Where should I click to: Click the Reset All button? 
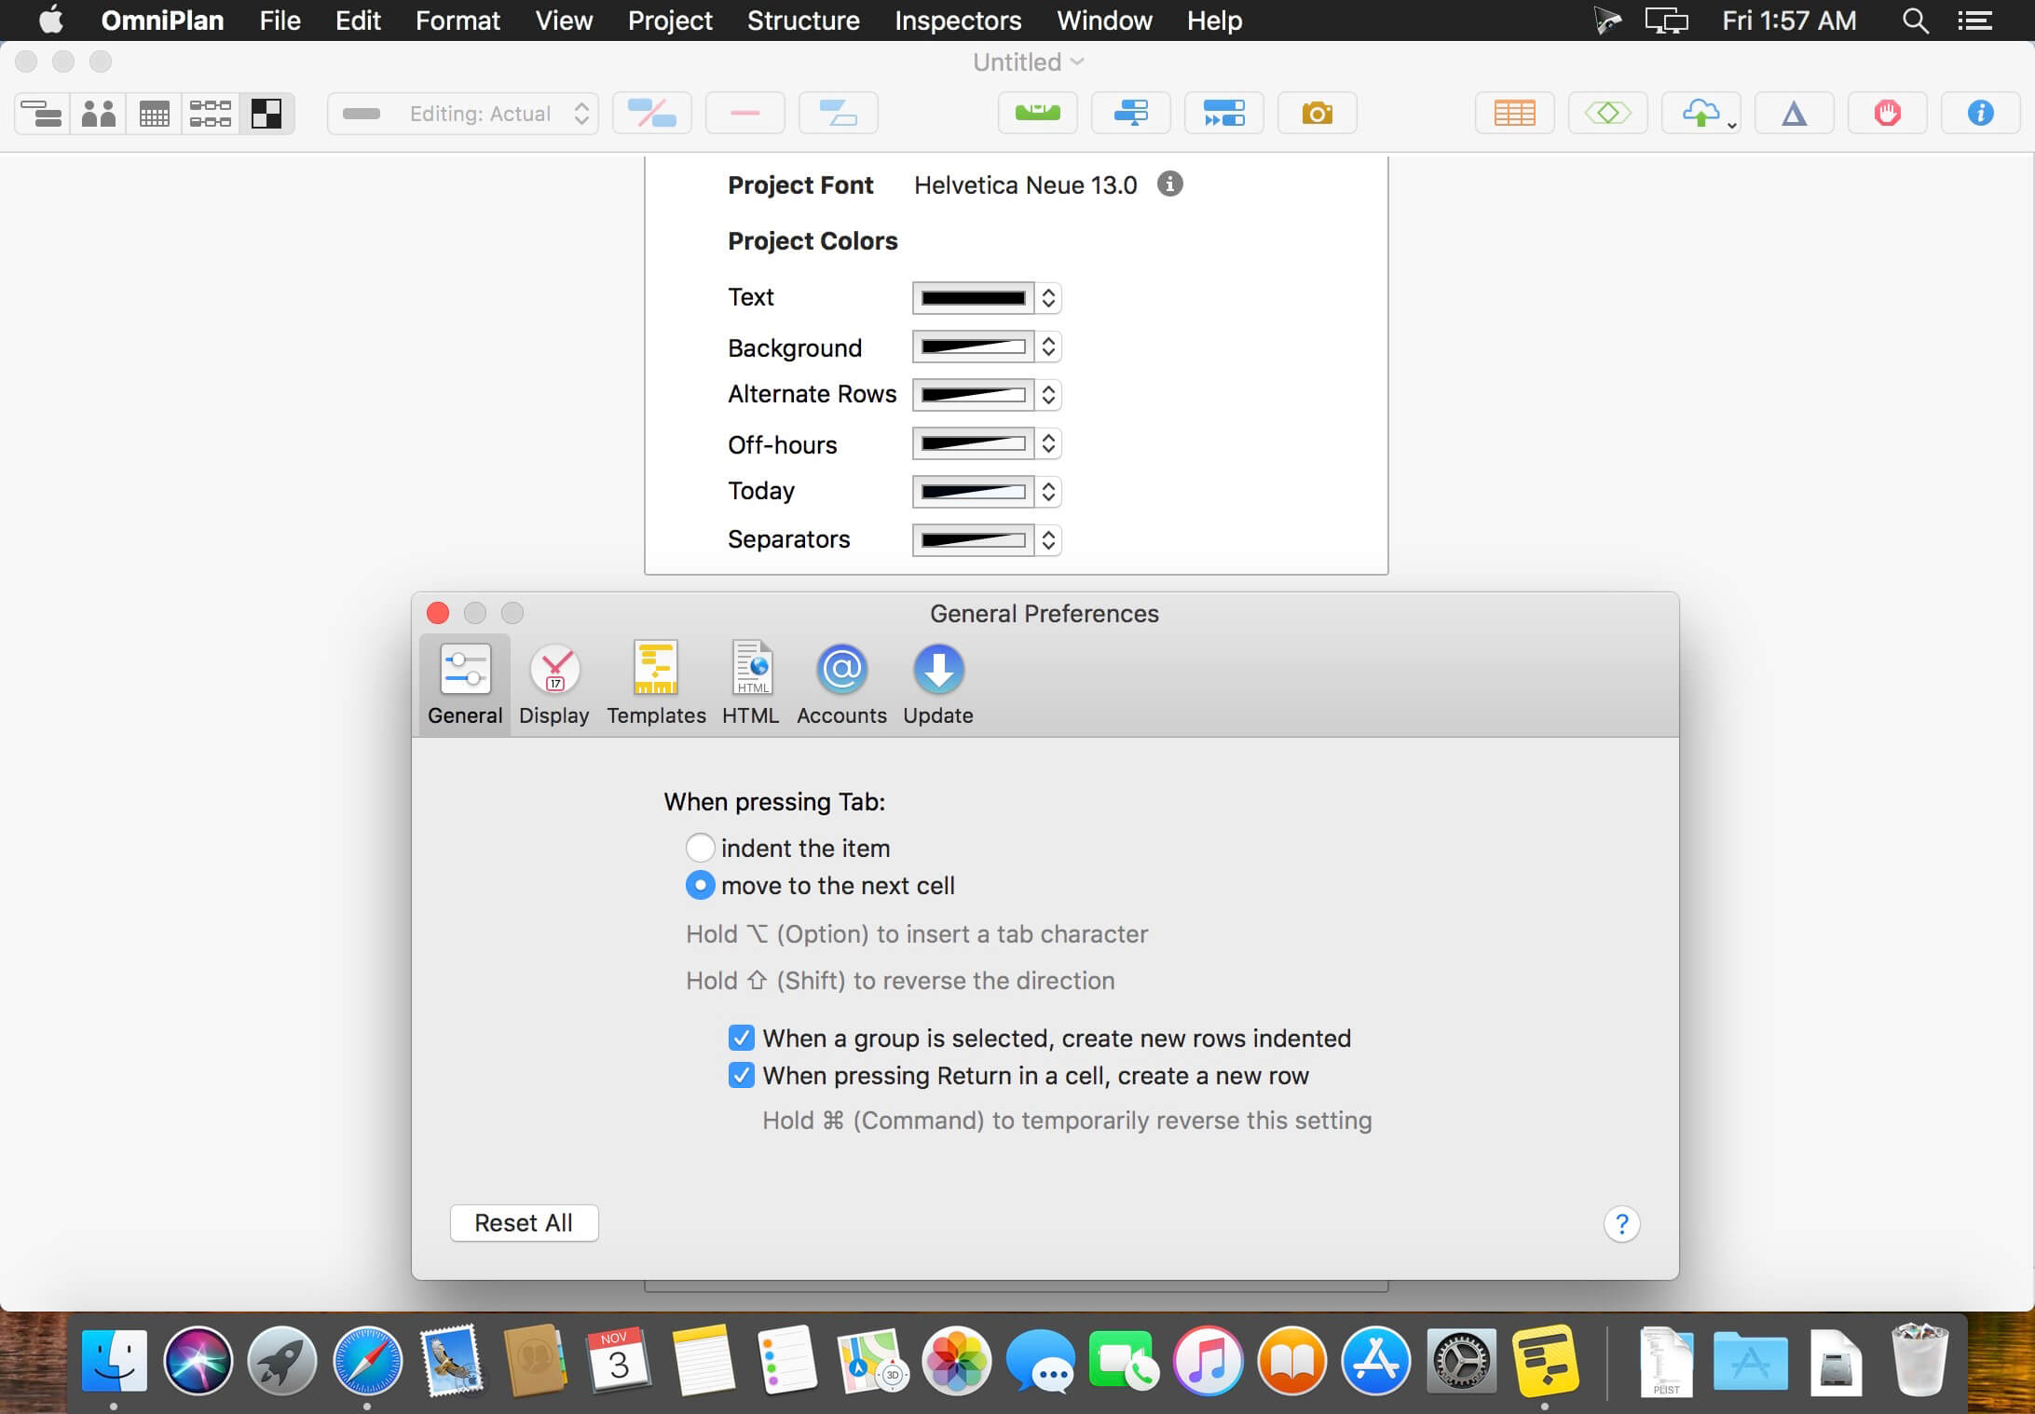524,1223
